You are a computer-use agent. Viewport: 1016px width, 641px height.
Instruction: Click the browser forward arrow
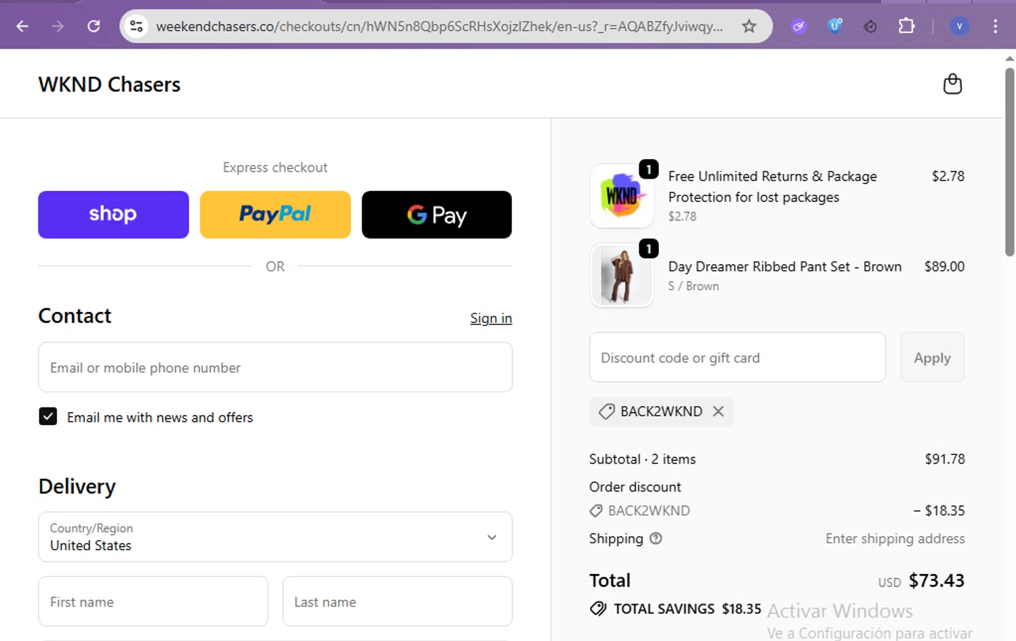coord(58,26)
